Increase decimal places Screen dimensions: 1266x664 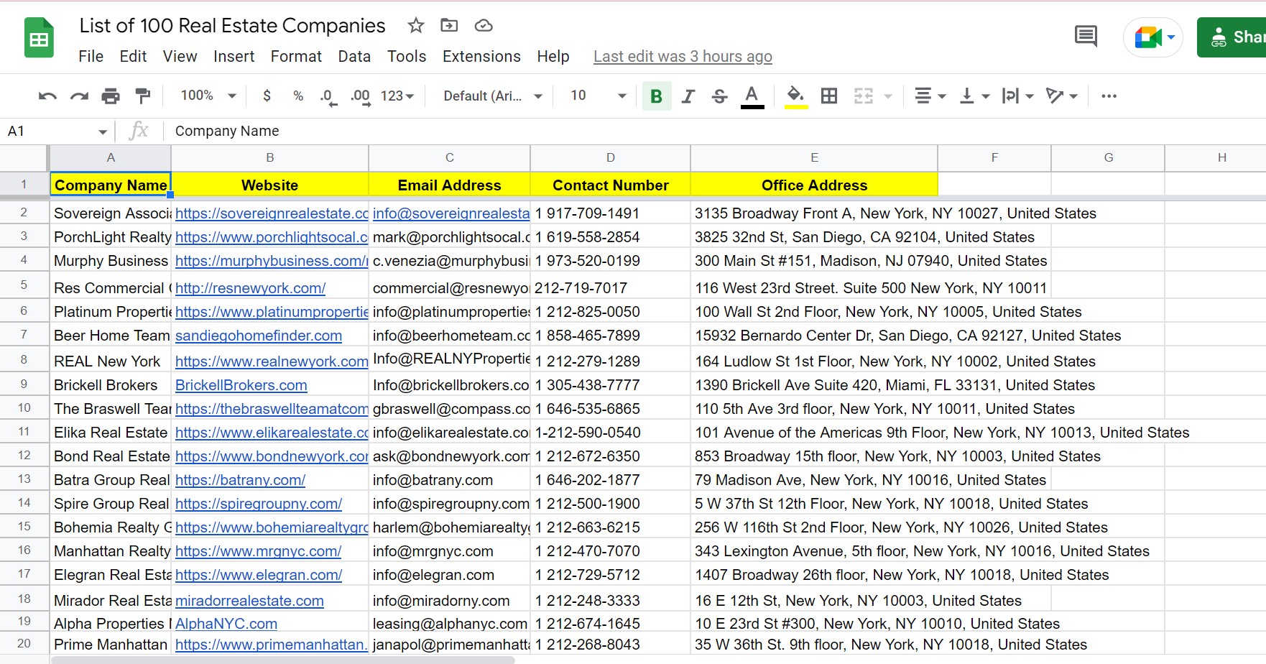[361, 96]
